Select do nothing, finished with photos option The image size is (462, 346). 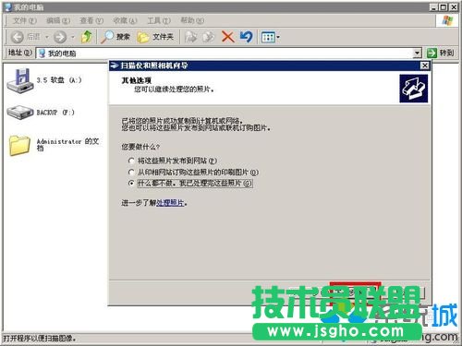click(x=131, y=184)
